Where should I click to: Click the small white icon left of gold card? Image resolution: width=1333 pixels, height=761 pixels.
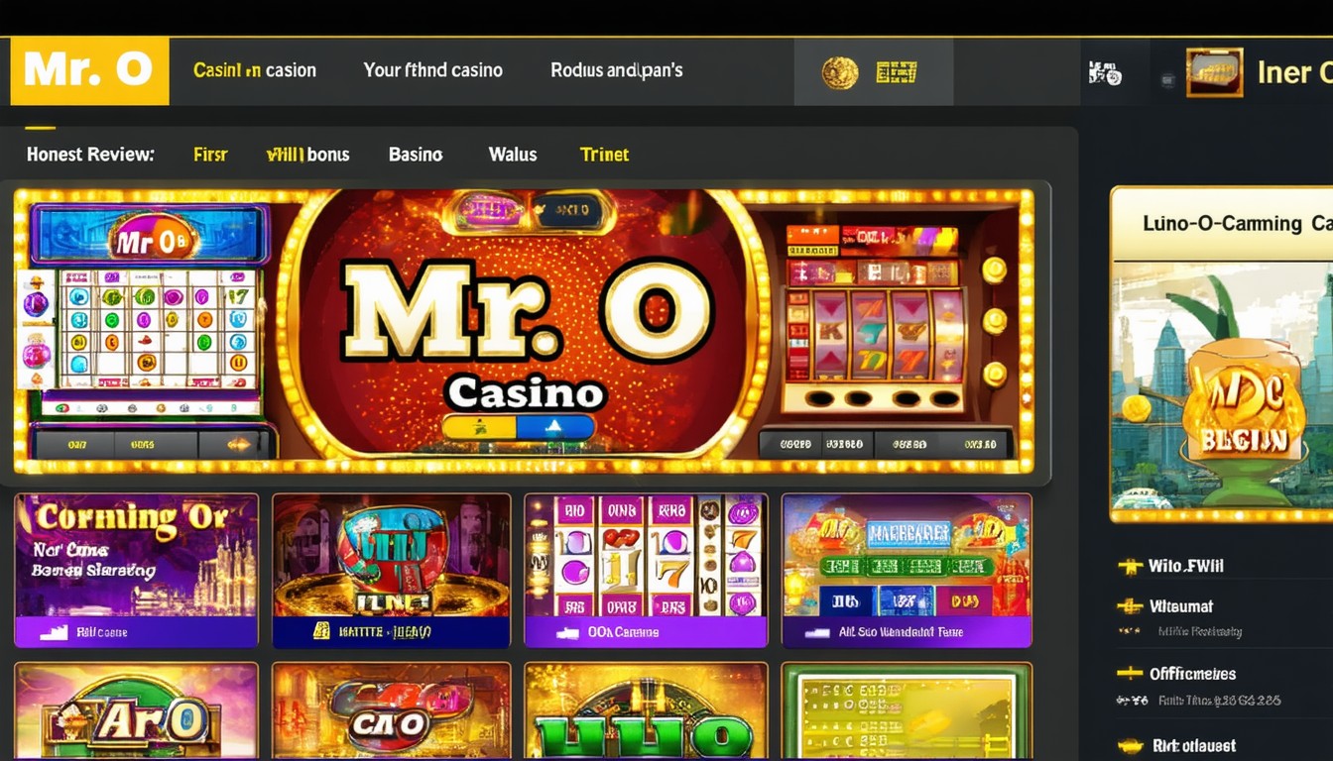pos(1105,72)
